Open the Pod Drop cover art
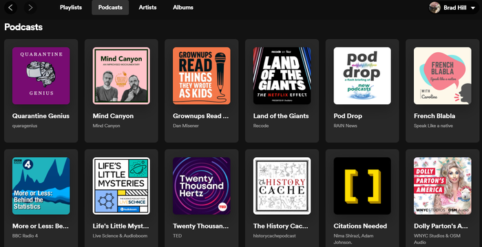The height and width of the screenshot is (247, 482). tap(362, 75)
